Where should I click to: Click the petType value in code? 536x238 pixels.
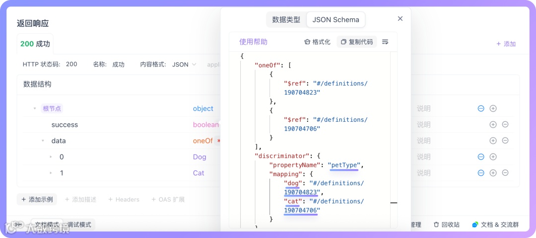click(x=344, y=165)
